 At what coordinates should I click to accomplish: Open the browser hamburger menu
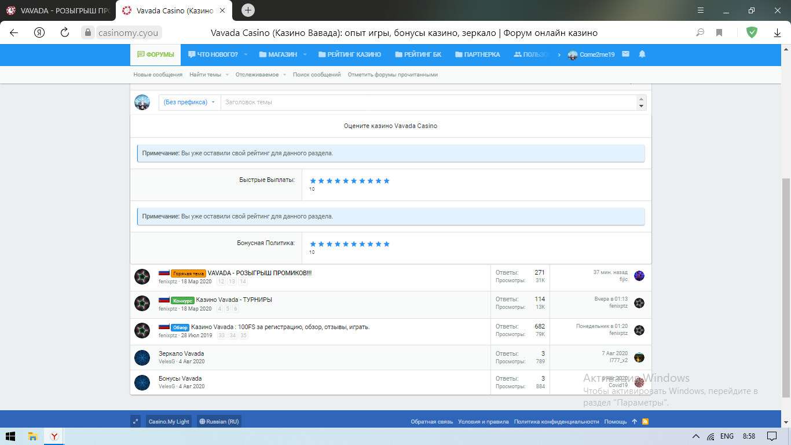click(701, 10)
